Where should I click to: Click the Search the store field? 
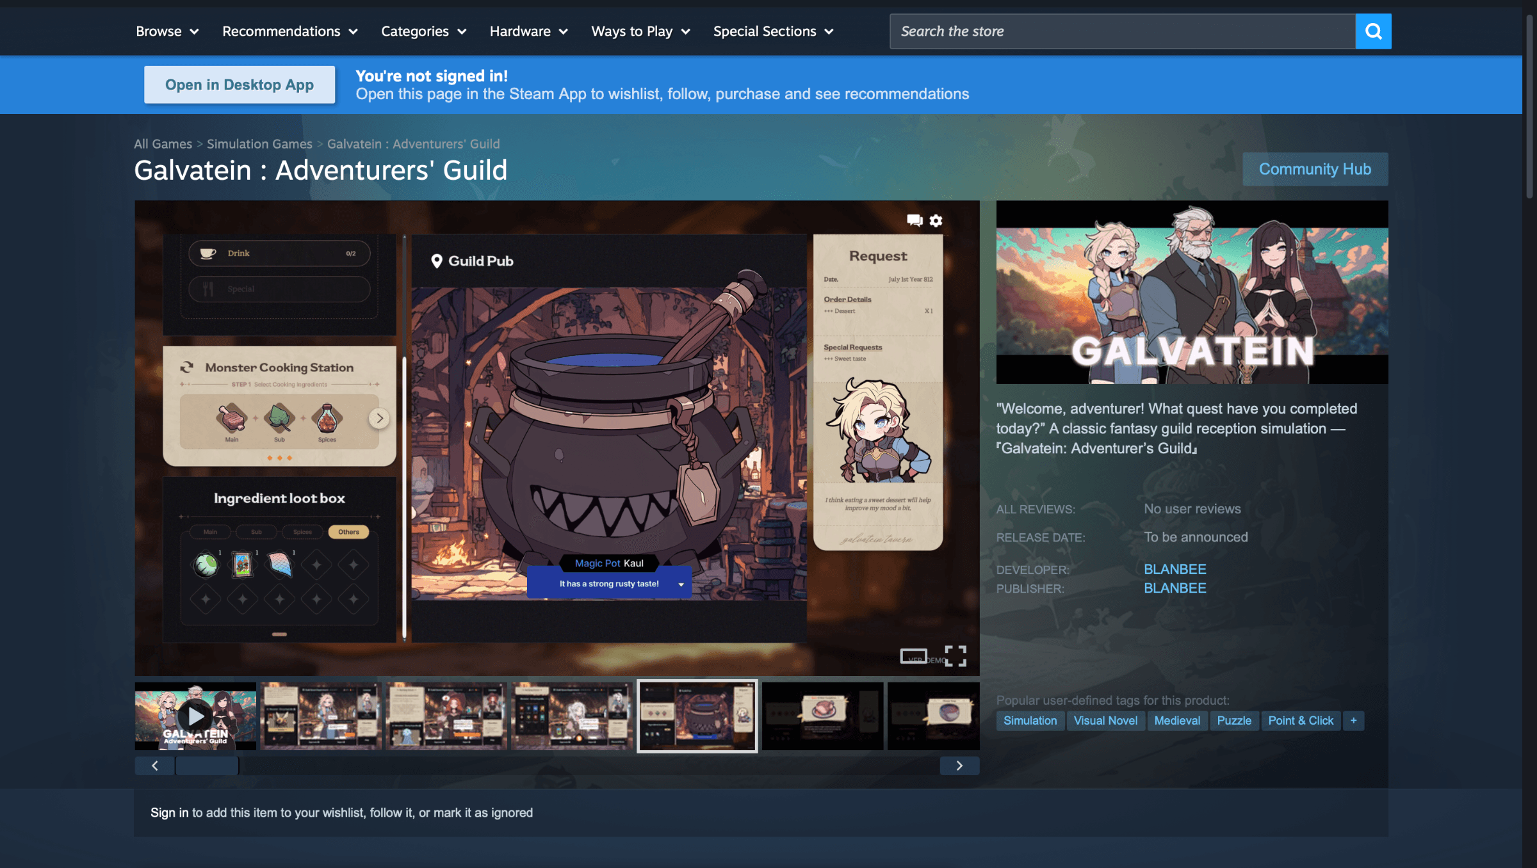[1122, 31]
